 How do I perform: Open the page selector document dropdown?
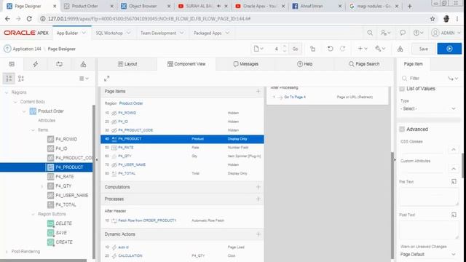258,49
